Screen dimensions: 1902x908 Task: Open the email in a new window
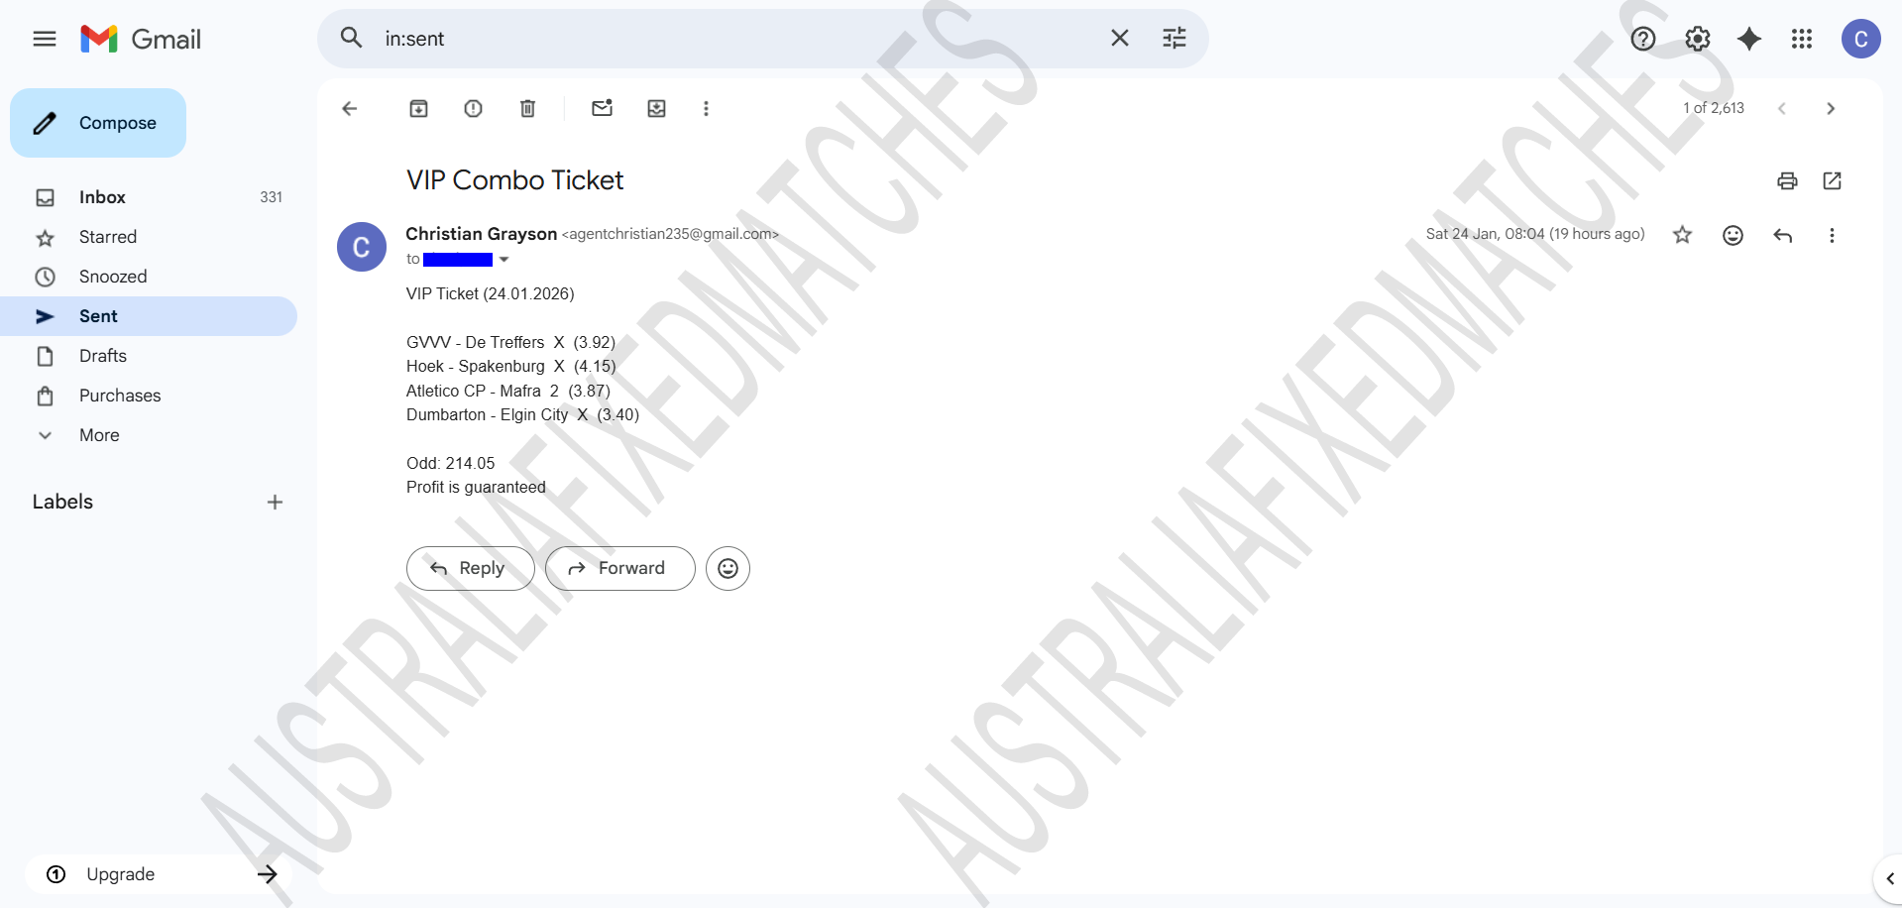click(1833, 180)
